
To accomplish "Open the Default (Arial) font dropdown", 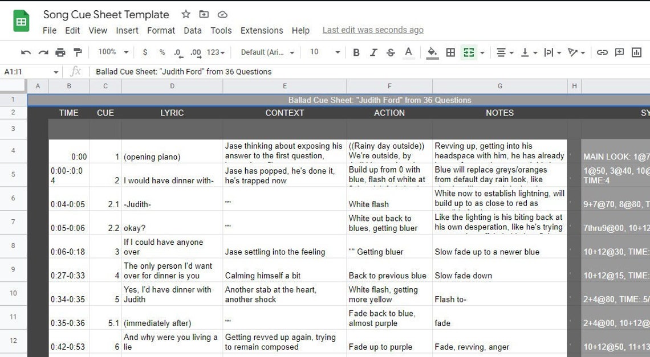I will tap(267, 52).
